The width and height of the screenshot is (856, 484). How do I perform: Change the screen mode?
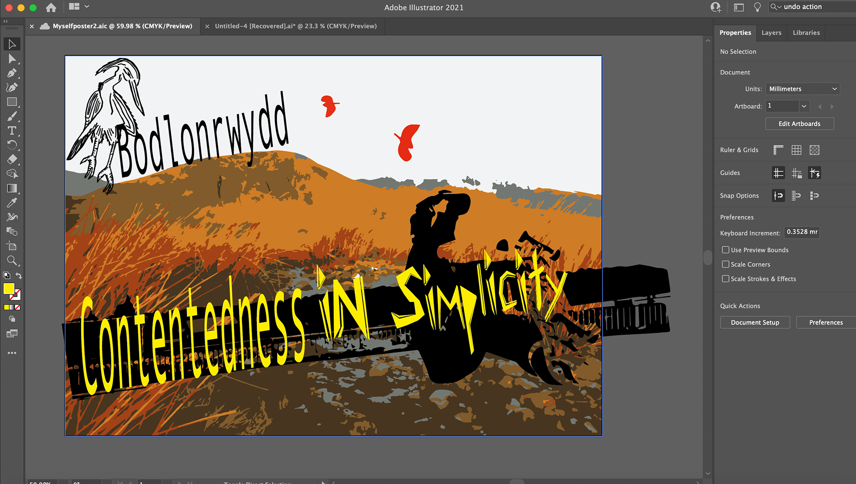pos(12,334)
